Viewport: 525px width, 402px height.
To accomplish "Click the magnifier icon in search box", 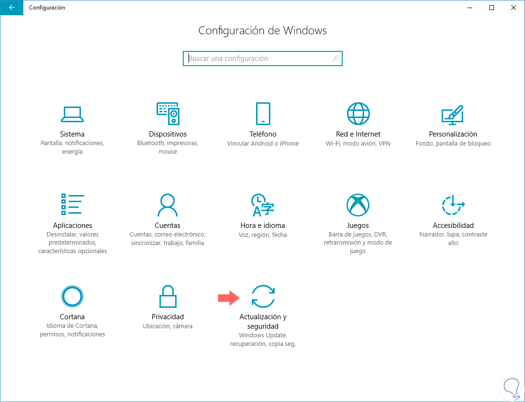I will (335, 59).
